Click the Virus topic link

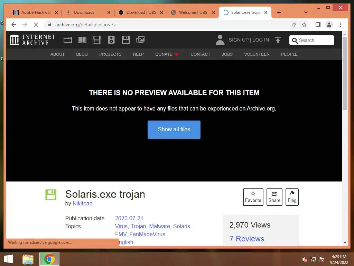(x=121, y=227)
